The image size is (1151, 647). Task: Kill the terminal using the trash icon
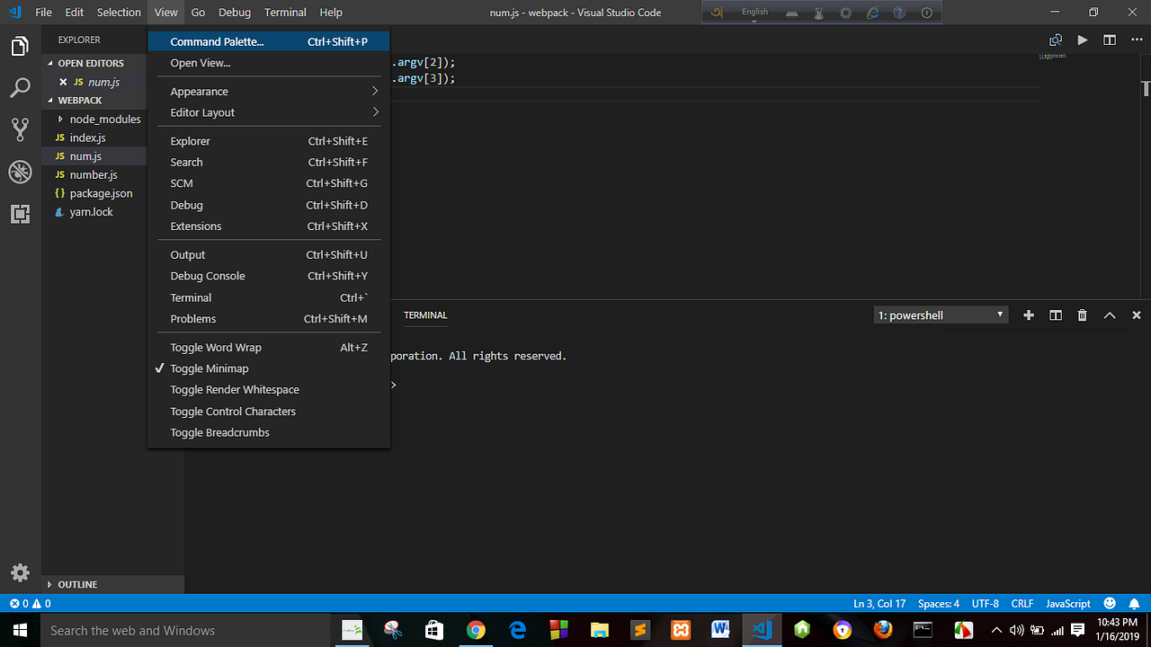click(1082, 315)
